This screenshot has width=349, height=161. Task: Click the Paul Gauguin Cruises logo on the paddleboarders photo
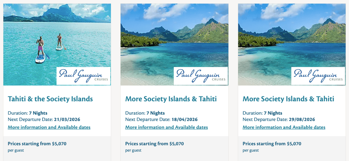click(x=83, y=76)
